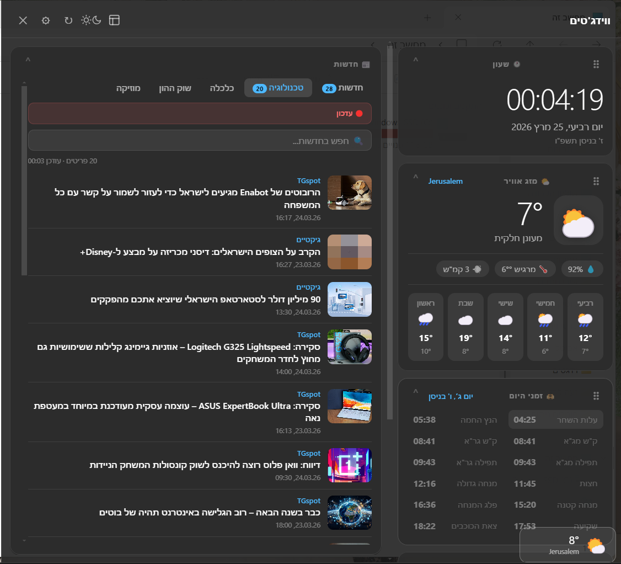Switch to the חדשות tab with 28 badge
This screenshot has height=564, width=621.
[343, 88]
